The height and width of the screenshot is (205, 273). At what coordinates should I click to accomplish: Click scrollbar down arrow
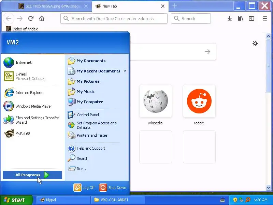268,188
